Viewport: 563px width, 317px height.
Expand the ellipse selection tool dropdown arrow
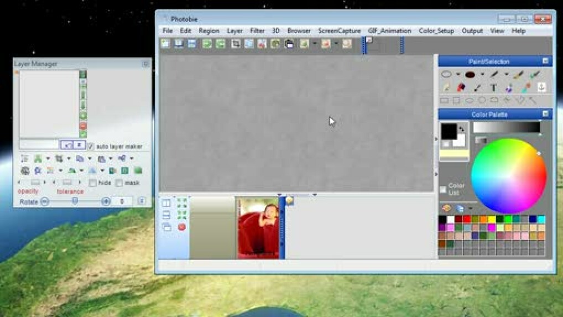pos(458,74)
